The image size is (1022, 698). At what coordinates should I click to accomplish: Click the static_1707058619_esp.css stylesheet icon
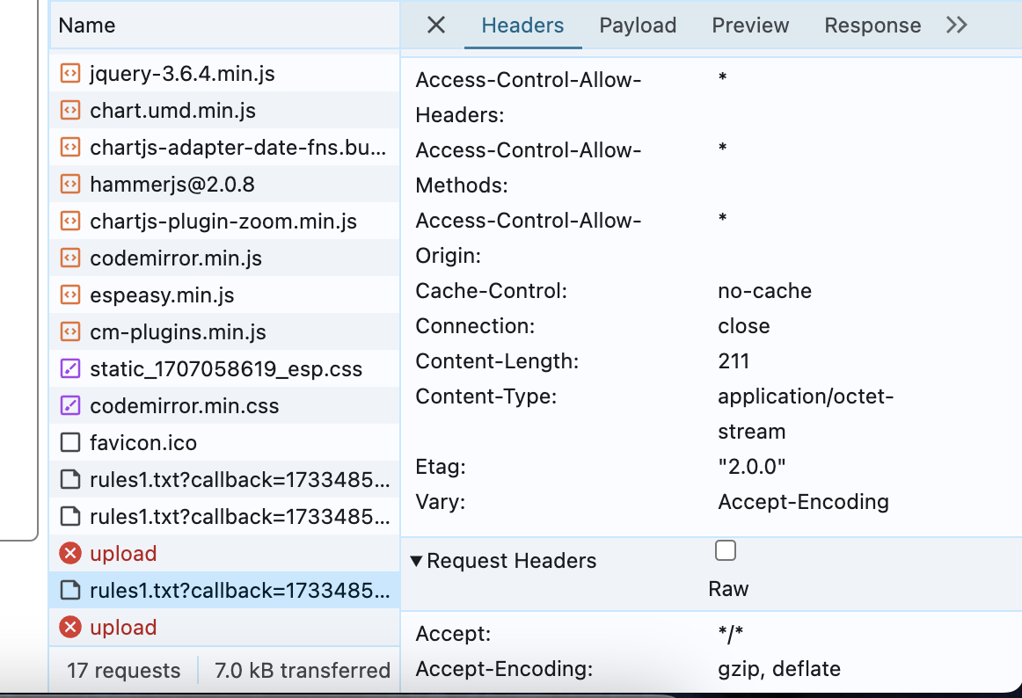click(x=69, y=369)
